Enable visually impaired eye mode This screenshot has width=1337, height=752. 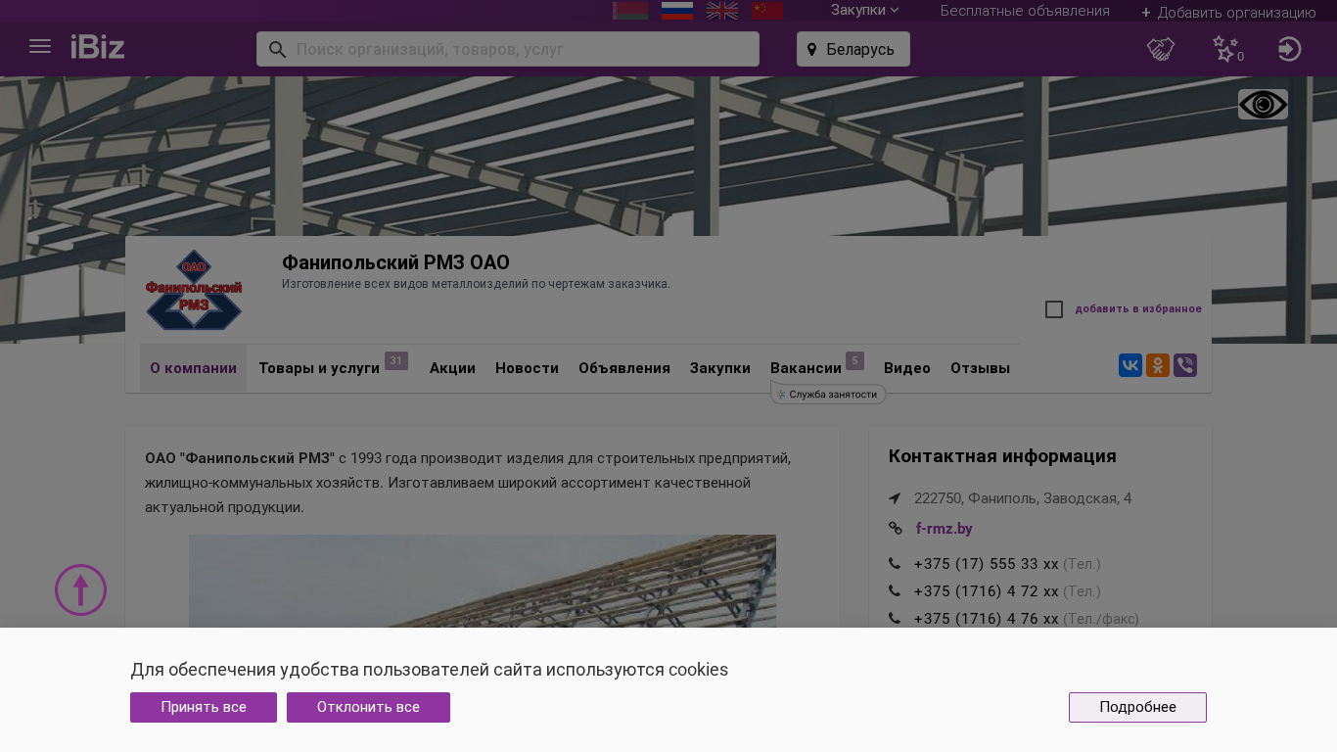coord(1263,105)
